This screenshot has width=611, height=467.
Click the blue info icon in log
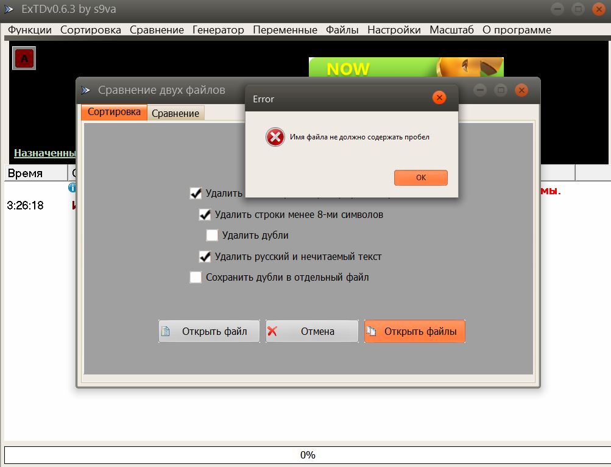(72, 188)
